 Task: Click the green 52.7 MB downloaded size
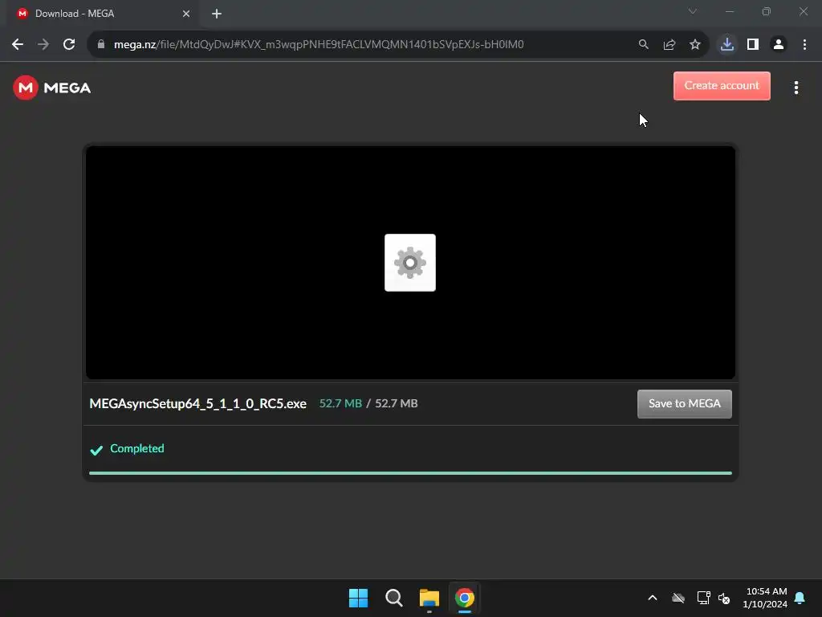(340, 403)
